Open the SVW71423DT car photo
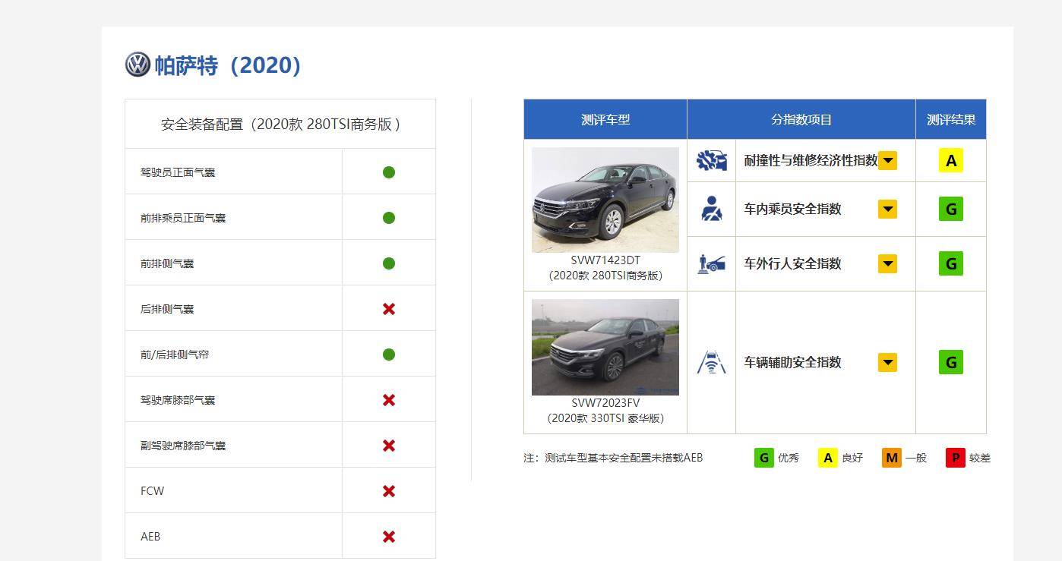 [x=605, y=200]
